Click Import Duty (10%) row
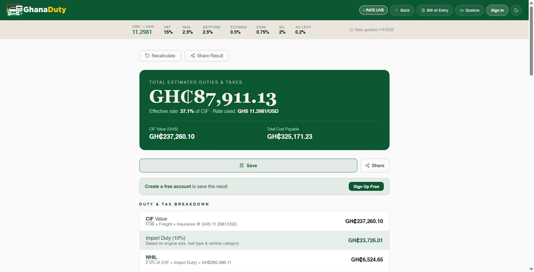This screenshot has width=534, height=272. tap(264, 240)
